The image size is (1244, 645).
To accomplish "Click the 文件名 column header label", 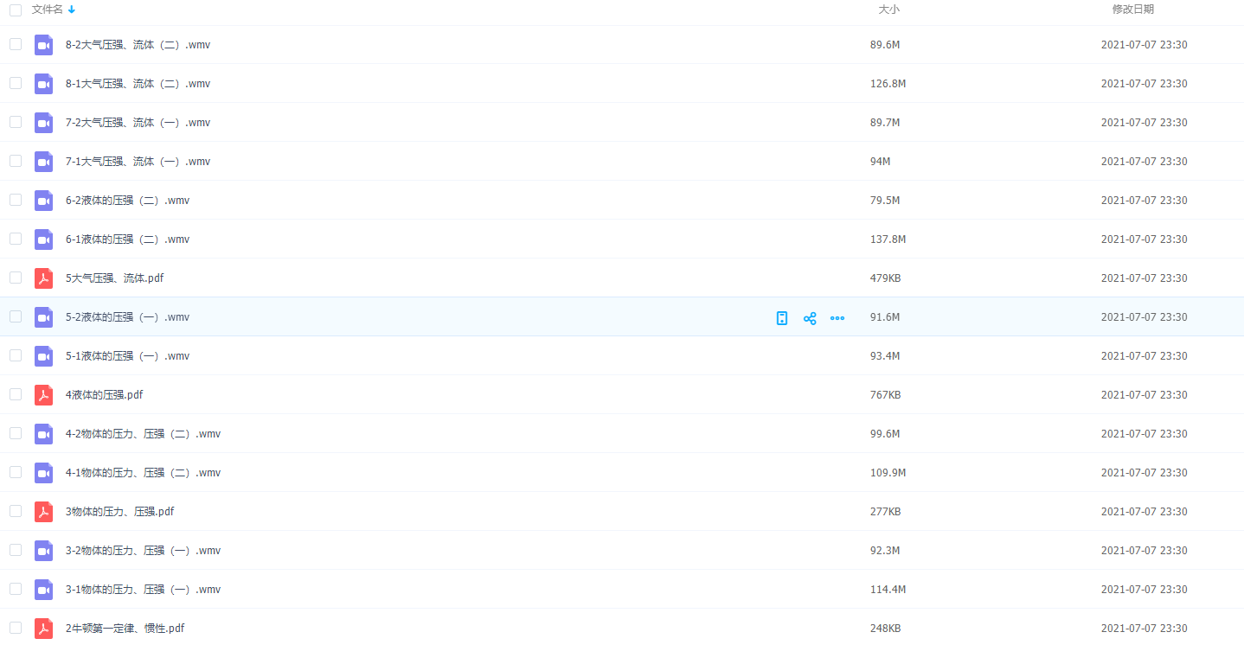I will click(x=47, y=10).
